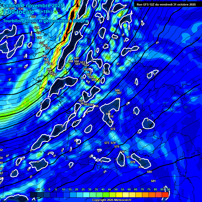Click the (+18h) forecast offset label

point(46,12)
